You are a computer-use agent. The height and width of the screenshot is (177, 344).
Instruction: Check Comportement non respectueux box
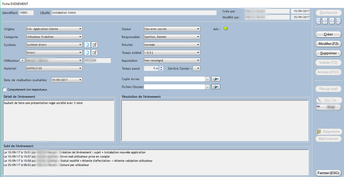click(x=4, y=90)
